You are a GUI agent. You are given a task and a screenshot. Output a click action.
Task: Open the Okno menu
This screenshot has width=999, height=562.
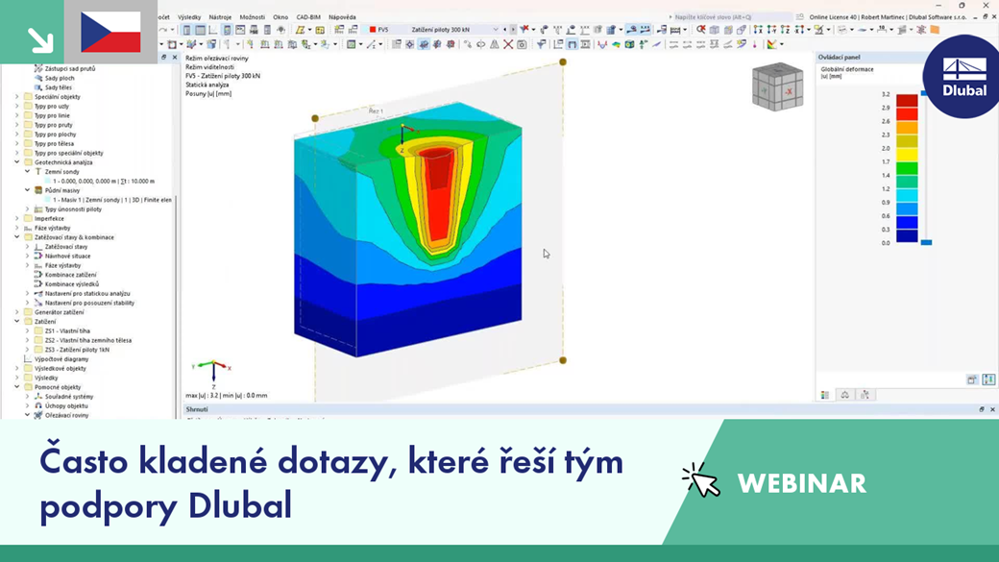pos(280,17)
